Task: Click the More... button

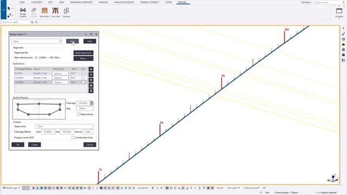Action: coord(83,58)
